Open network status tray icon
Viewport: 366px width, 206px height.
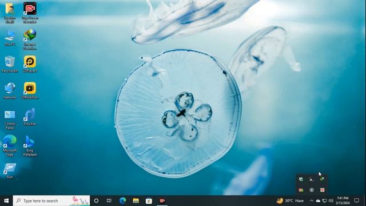click(x=324, y=201)
